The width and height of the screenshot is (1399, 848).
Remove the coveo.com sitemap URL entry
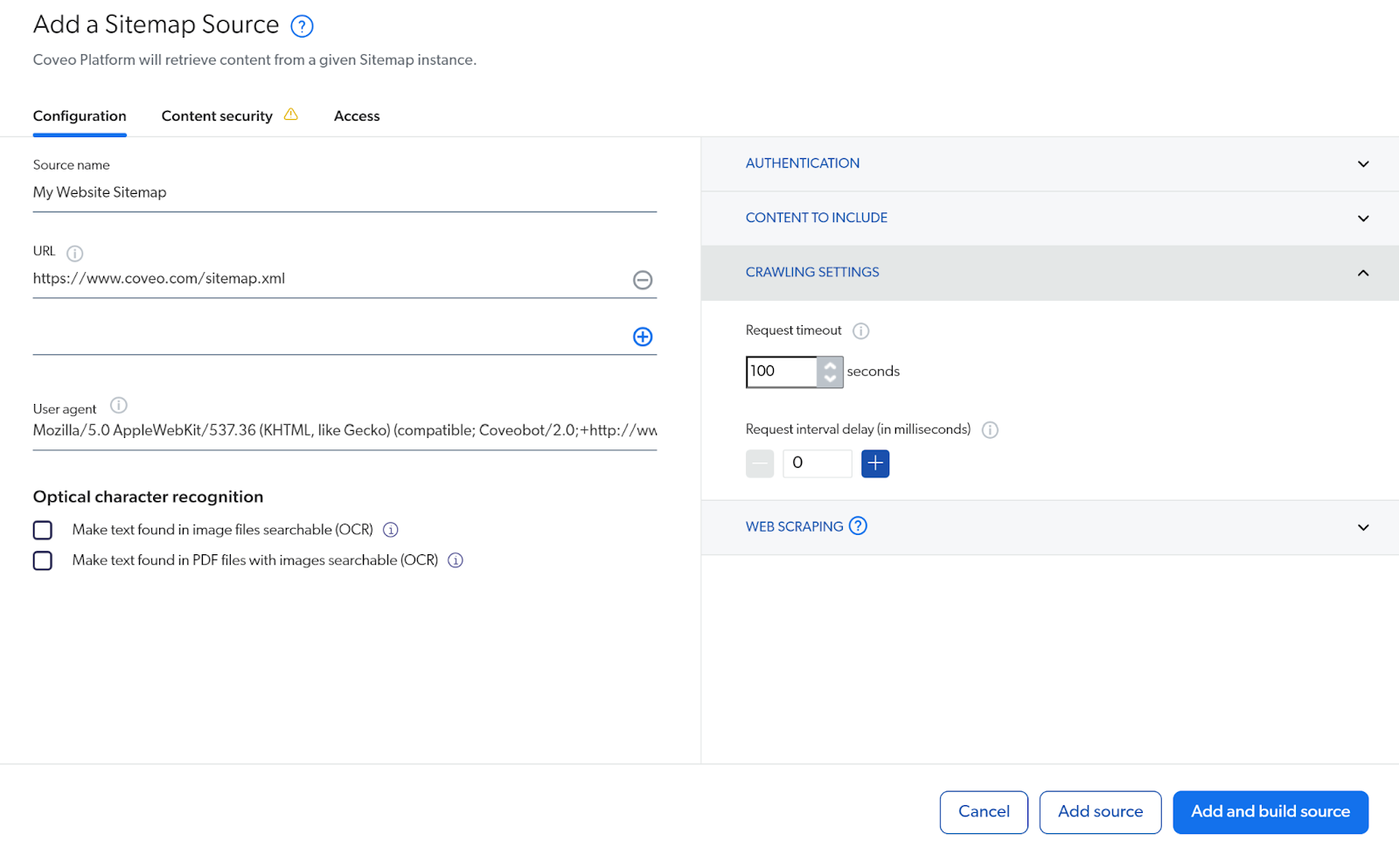(643, 280)
